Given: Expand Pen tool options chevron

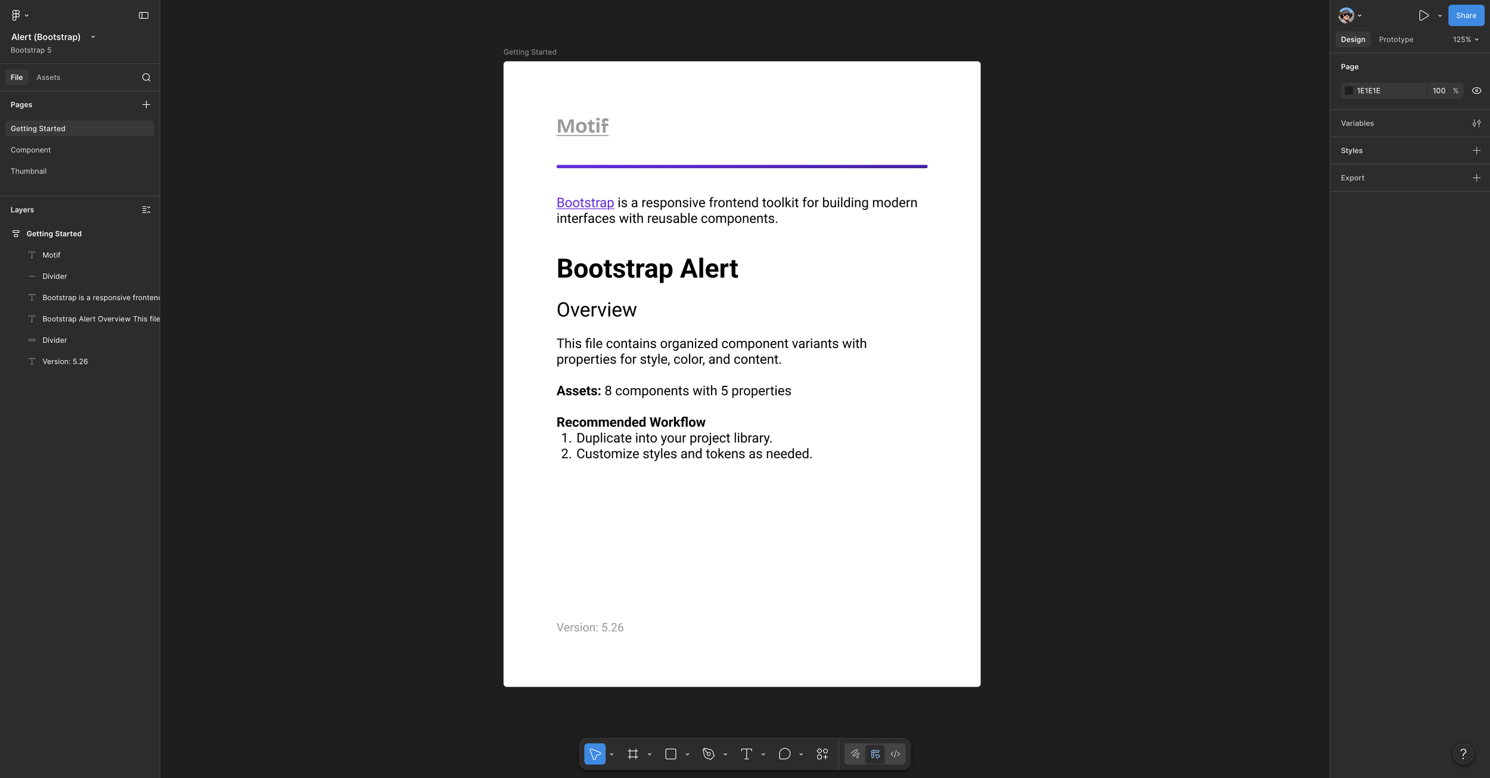Looking at the screenshot, I should click(725, 755).
